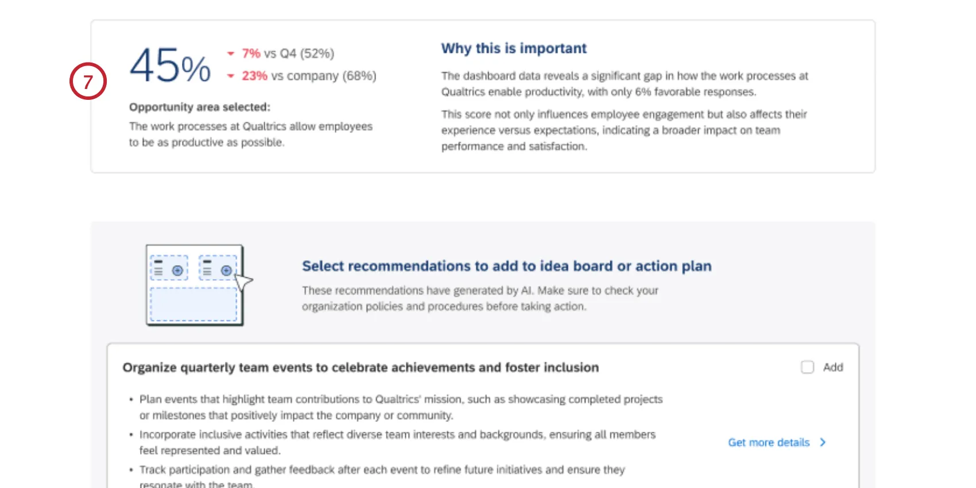This screenshot has height=488, width=976.
Task: Click right list-lines icon in illustration card
Action: tap(207, 269)
